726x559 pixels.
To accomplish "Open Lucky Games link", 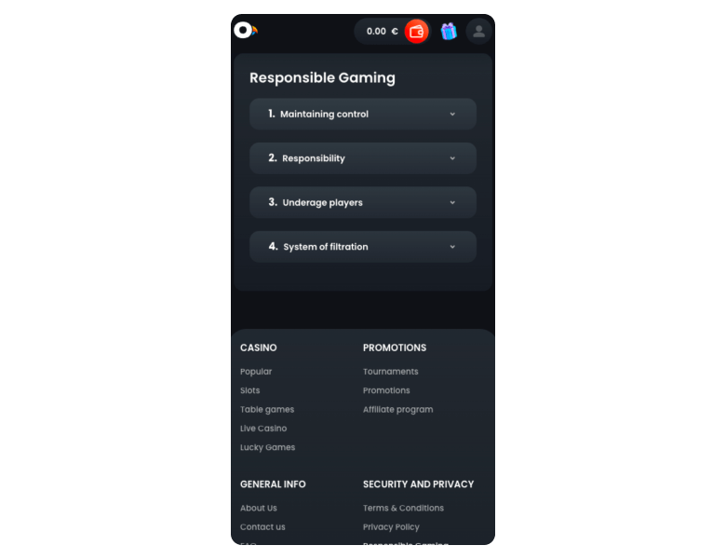I will point(268,448).
